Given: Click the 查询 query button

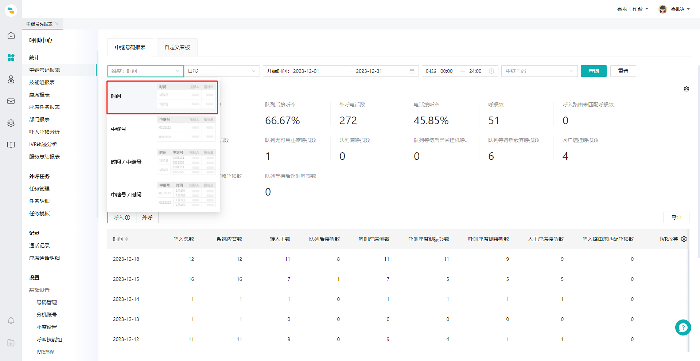Looking at the screenshot, I should tap(594, 71).
